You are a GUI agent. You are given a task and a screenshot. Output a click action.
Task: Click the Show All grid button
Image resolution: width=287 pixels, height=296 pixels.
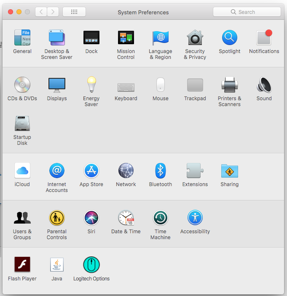click(x=74, y=12)
